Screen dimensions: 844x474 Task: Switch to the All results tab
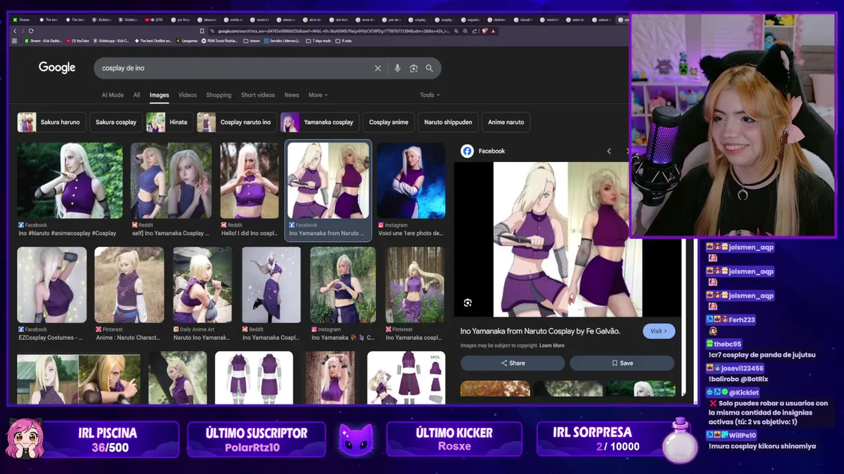tap(136, 95)
